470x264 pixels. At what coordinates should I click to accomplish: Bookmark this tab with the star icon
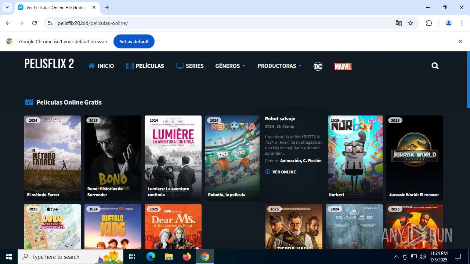tap(411, 23)
